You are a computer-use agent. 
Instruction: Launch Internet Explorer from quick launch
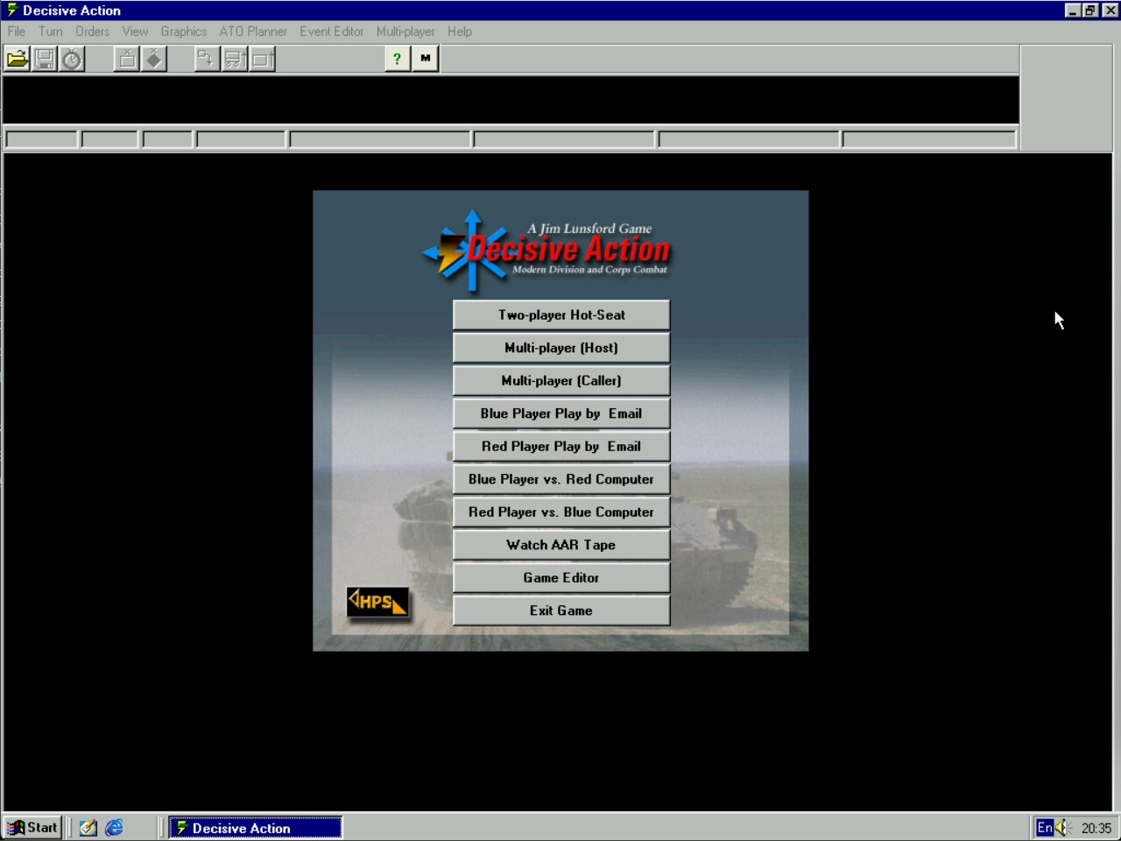click(x=114, y=828)
